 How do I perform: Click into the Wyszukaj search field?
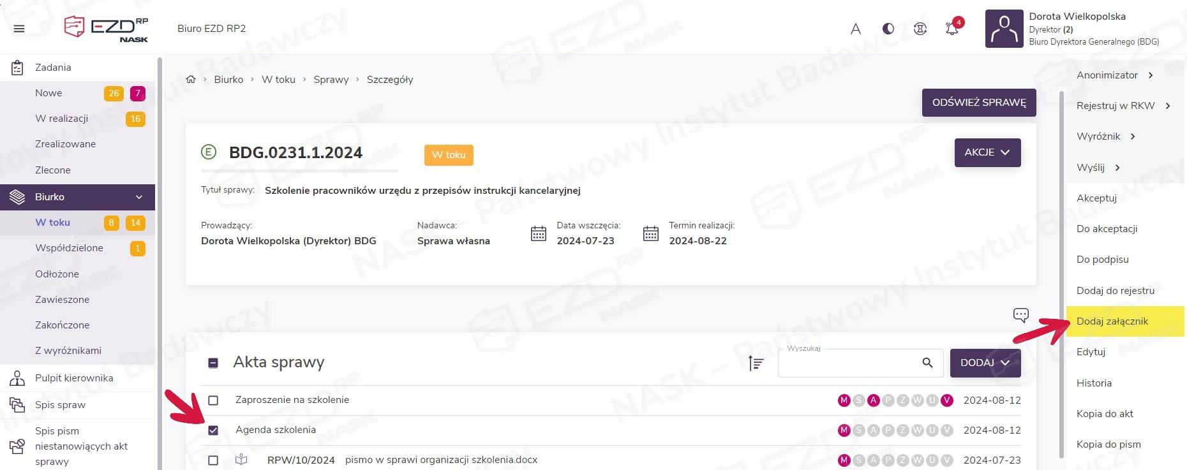846,364
